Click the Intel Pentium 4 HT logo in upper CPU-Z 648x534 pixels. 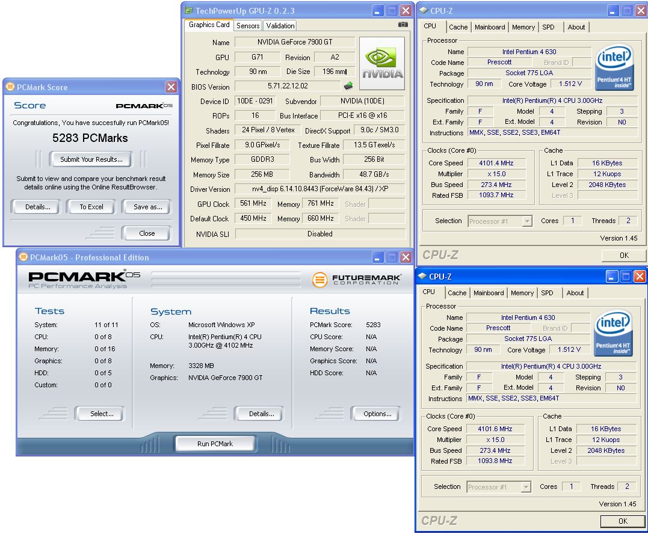tap(614, 67)
